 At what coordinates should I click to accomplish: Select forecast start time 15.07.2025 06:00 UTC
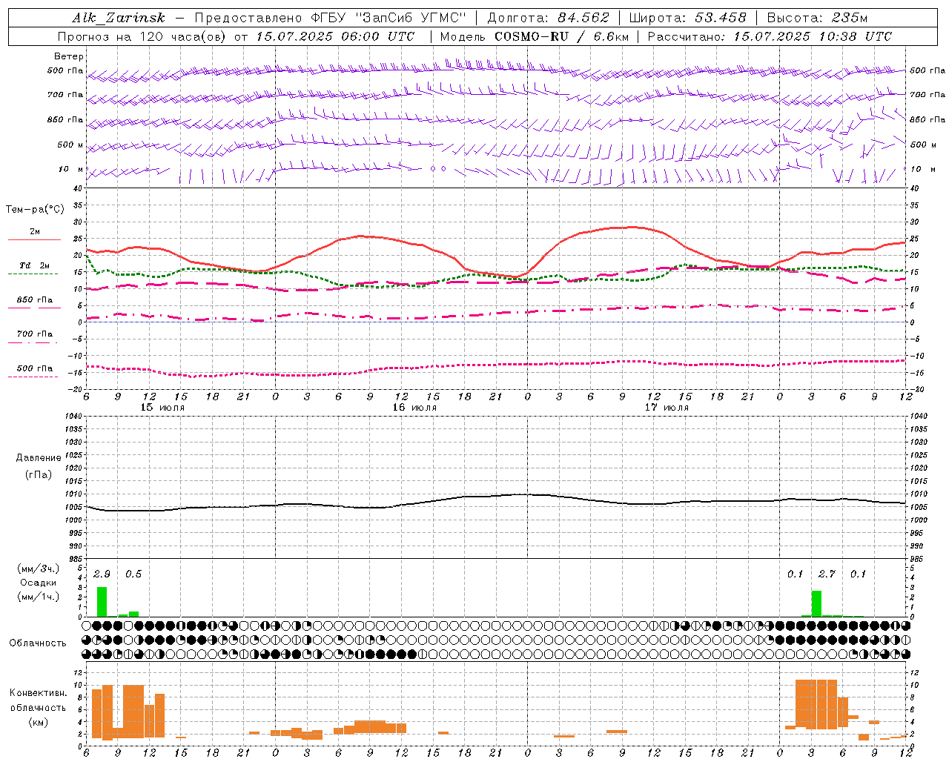pyautogui.click(x=335, y=36)
